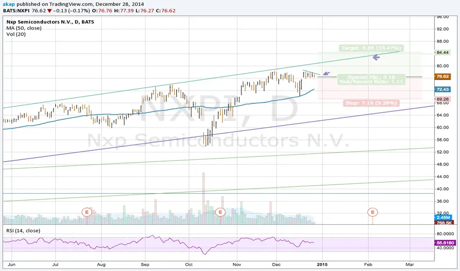Click the earnings 'E' marker in late October
460x271 pixels.
220,212
